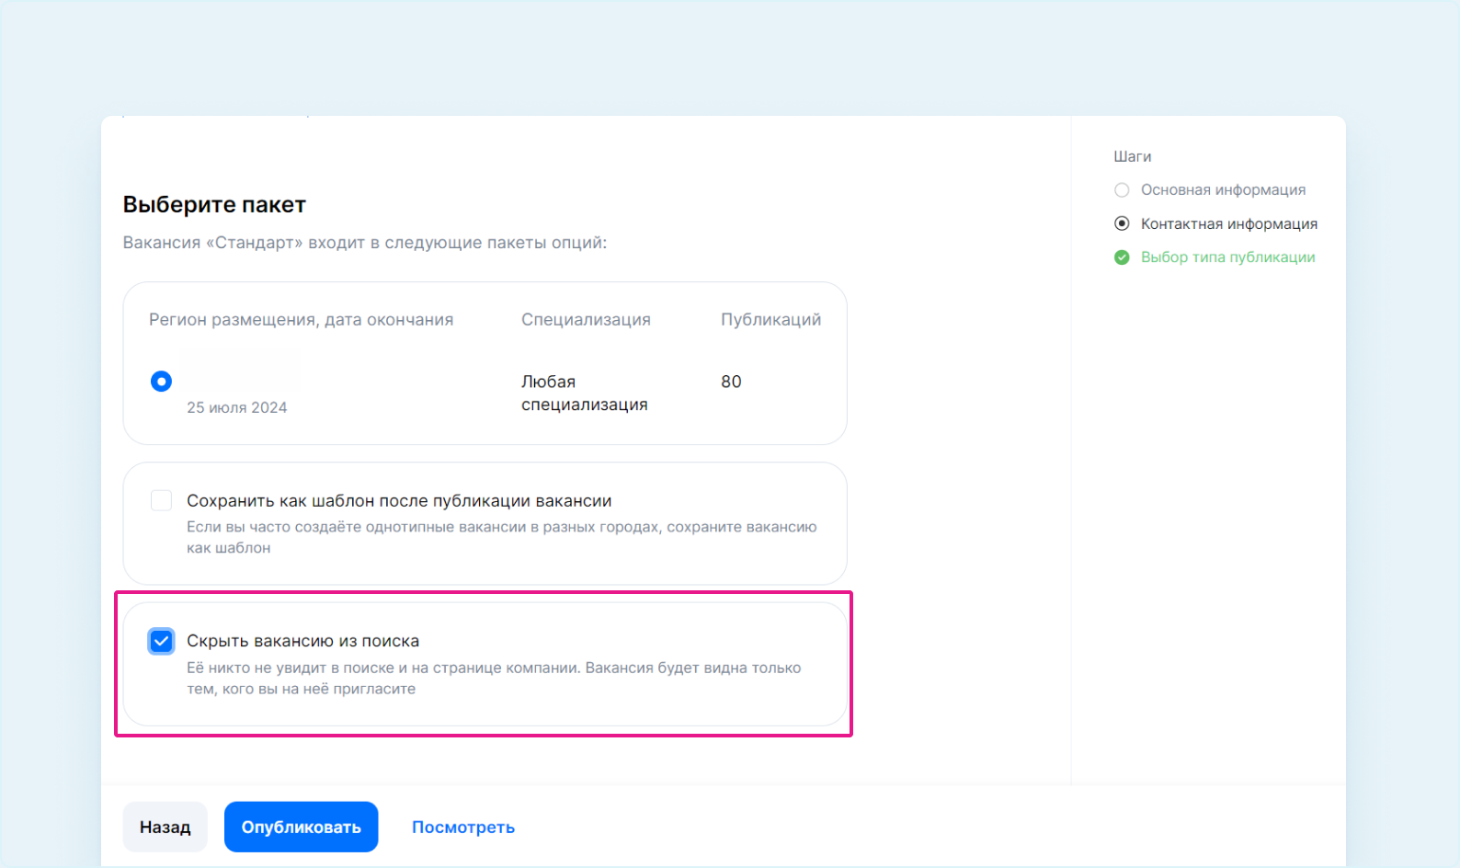The width and height of the screenshot is (1460, 868).
Task: Click the 'Шаги' heading
Action: [1133, 156]
